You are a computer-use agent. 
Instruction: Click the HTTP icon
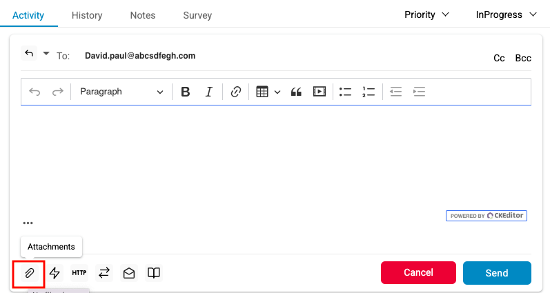(79, 273)
